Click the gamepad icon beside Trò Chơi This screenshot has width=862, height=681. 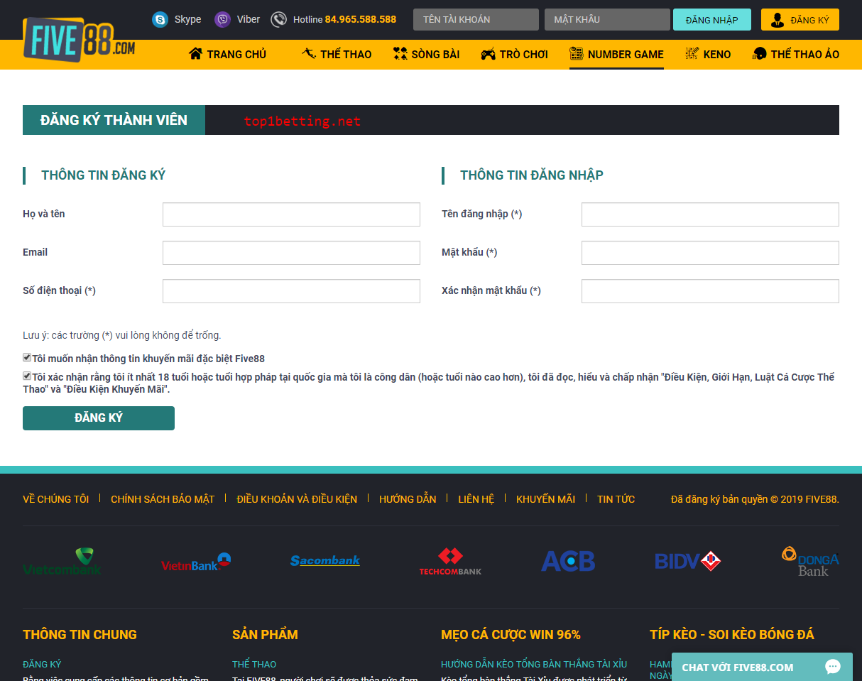click(x=488, y=54)
